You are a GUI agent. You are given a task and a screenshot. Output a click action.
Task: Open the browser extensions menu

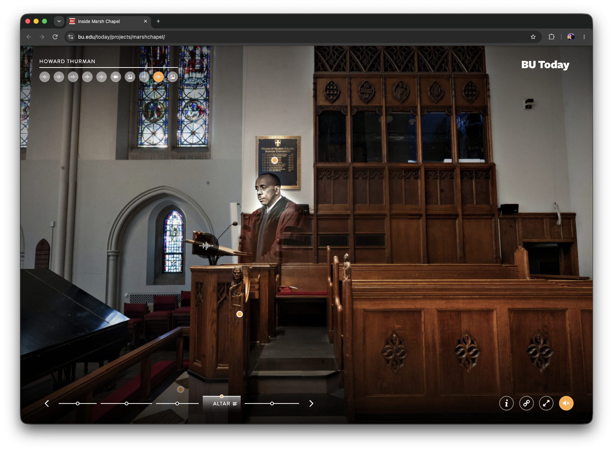tap(551, 37)
